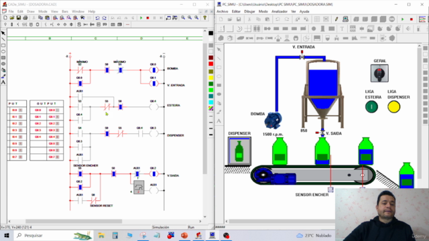The width and height of the screenshot is (429, 241).
Task: Click the red wire line icon in CADe_SIMU
Action: (x=127, y=25)
